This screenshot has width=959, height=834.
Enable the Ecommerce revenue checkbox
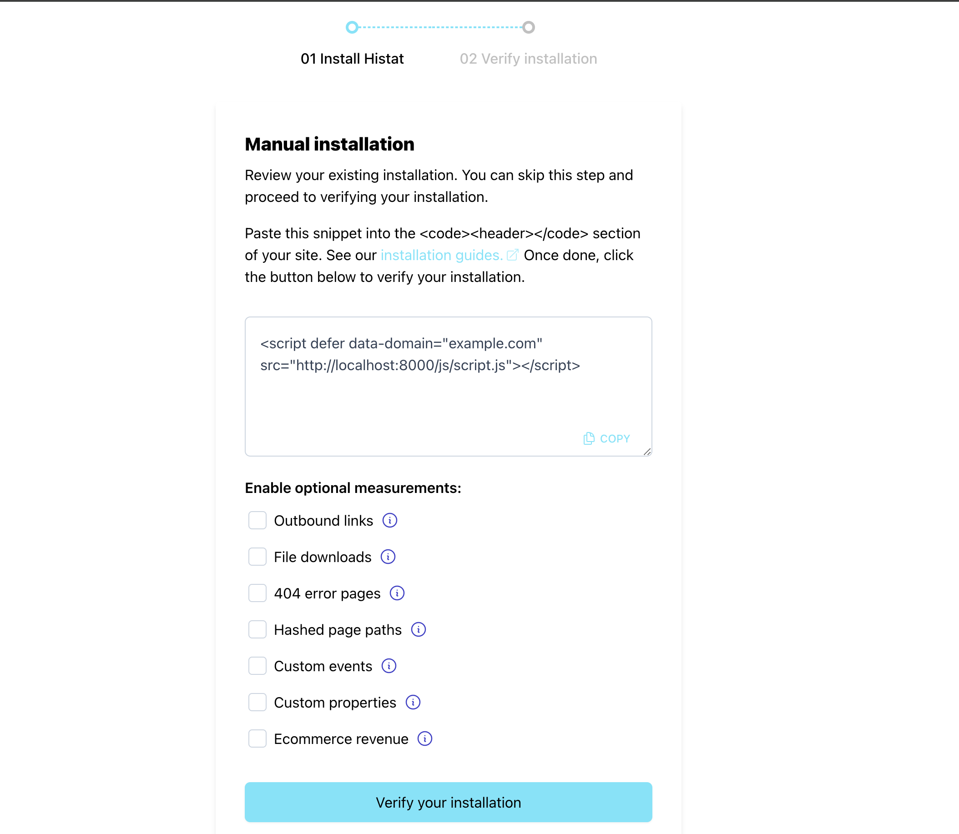point(257,739)
